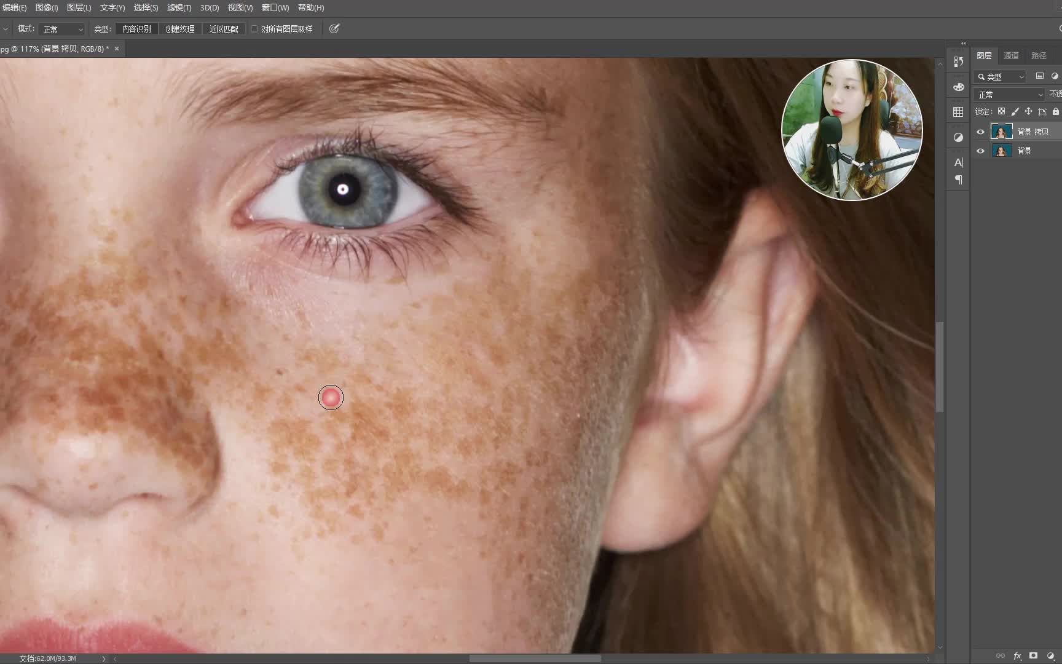Open the 编辑(E) menu
This screenshot has width=1062, height=664.
14,7
